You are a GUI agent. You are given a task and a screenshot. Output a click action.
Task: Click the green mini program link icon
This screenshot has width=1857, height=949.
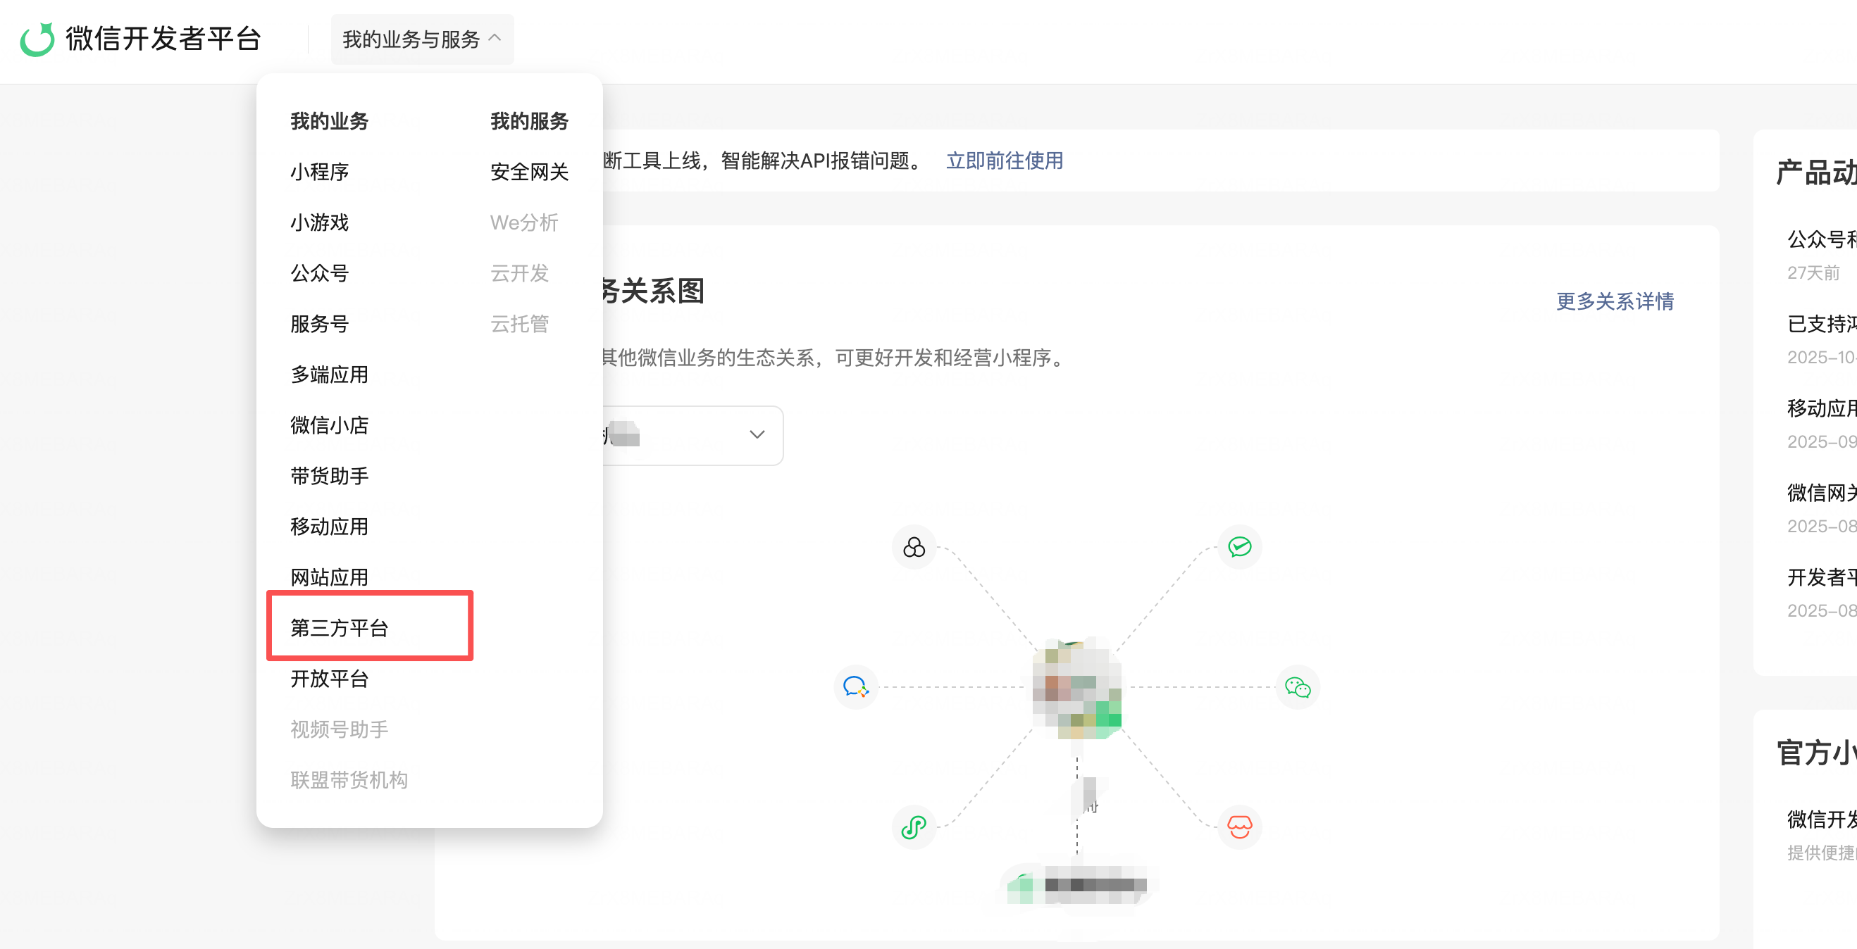914,827
